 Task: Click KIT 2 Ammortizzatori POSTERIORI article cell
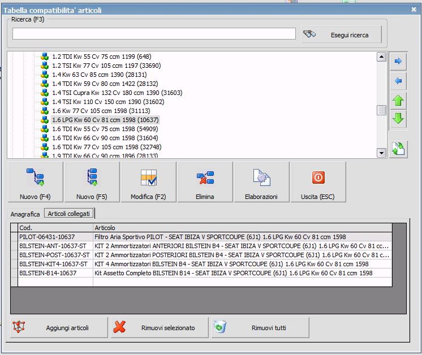[x=243, y=255]
